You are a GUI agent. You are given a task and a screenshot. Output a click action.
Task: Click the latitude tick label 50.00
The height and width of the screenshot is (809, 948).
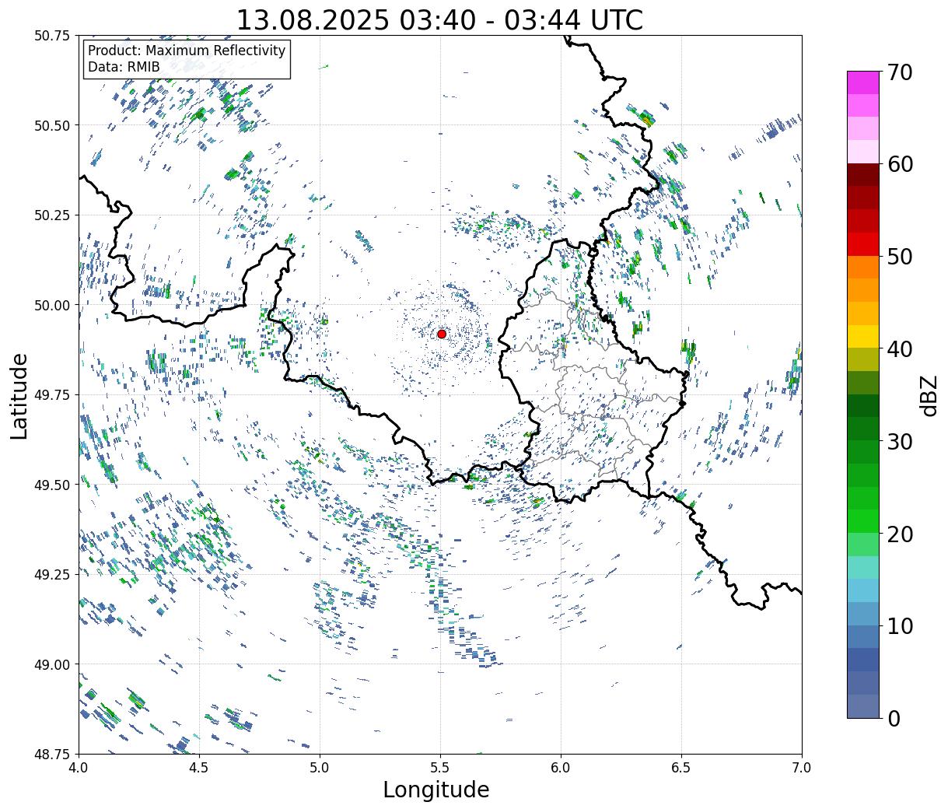pyautogui.click(x=52, y=305)
